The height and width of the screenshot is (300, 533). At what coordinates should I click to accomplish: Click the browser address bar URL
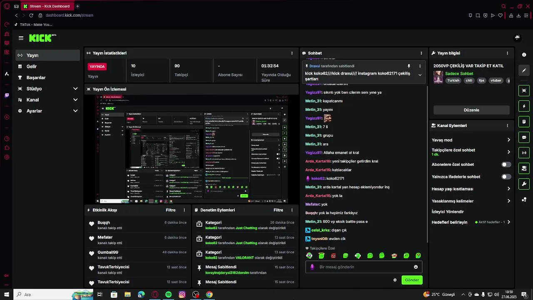[70, 15]
